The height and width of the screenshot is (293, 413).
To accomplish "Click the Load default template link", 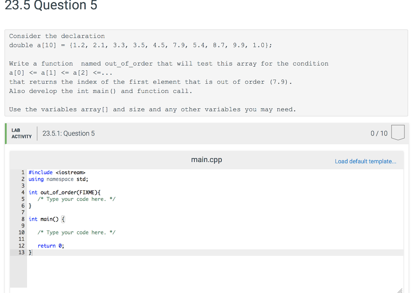I will (365, 161).
